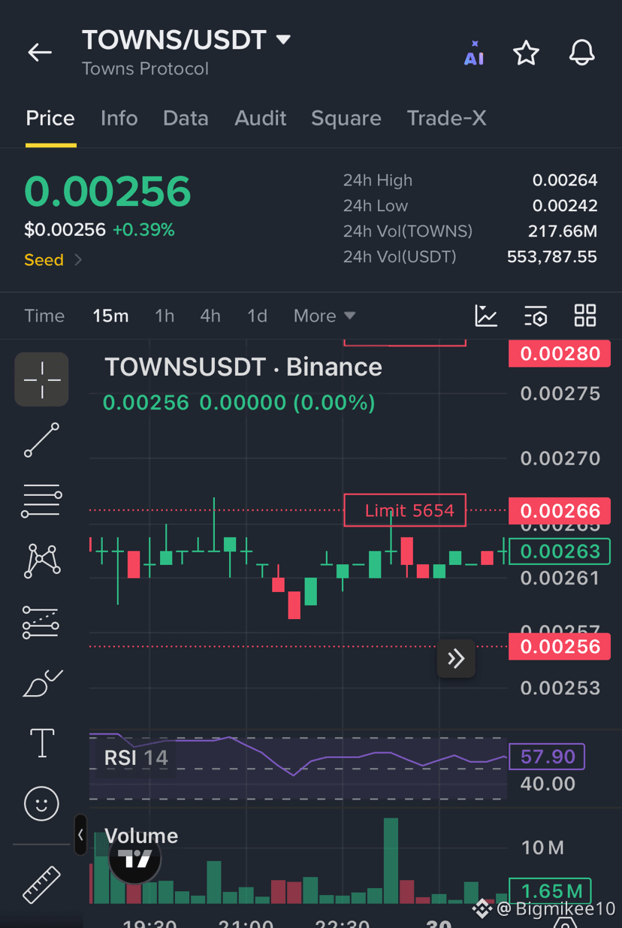Set a price alert with the bell icon
Viewport: 622px width, 928px height.
click(x=581, y=53)
